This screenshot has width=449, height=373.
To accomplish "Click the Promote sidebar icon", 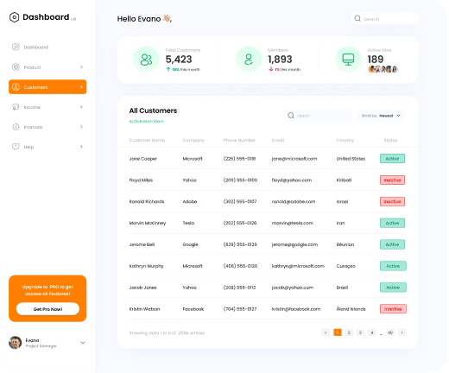I will 16,127.
